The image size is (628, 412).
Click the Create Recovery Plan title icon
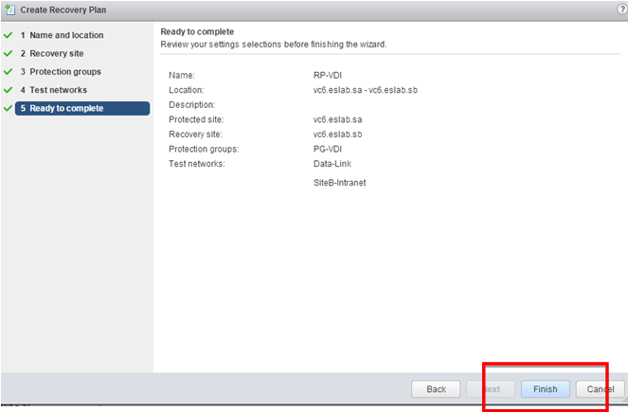pyautogui.click(x=10, y=9)
